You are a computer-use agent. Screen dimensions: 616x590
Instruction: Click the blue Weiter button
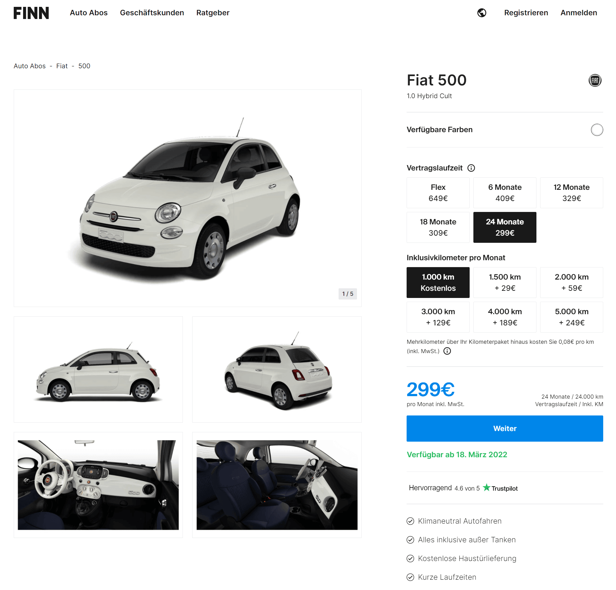pos(504,428)
